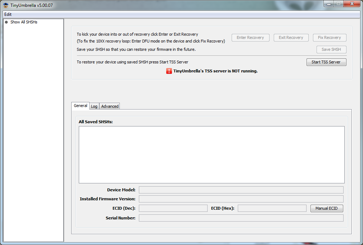
Task: Click the ECID (Dec) field
Action: pos(173,208)
